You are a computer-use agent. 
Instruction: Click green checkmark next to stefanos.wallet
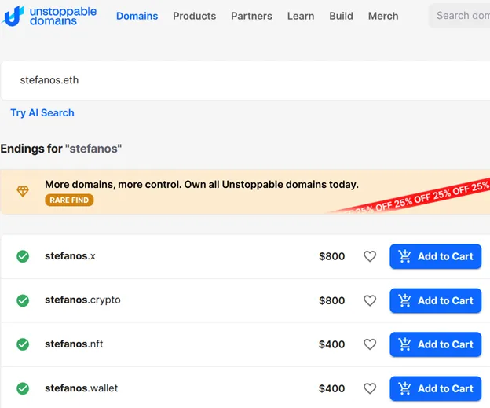23,388
